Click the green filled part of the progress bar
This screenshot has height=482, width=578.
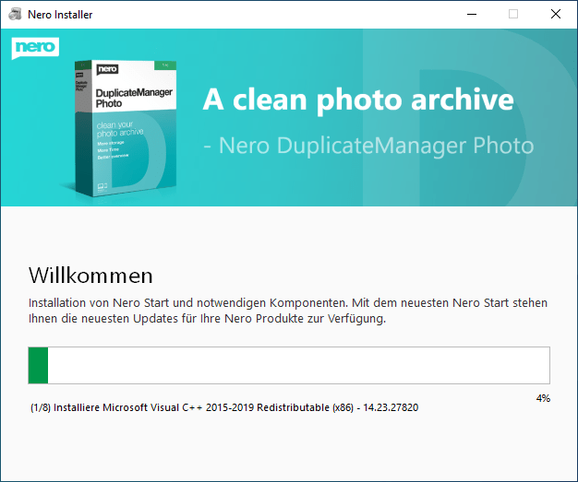pyautogui.click(x=38, y=365)
